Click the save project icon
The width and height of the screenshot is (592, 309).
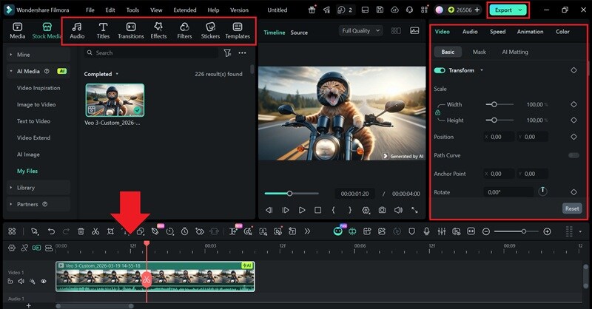(x=380, y=10)
